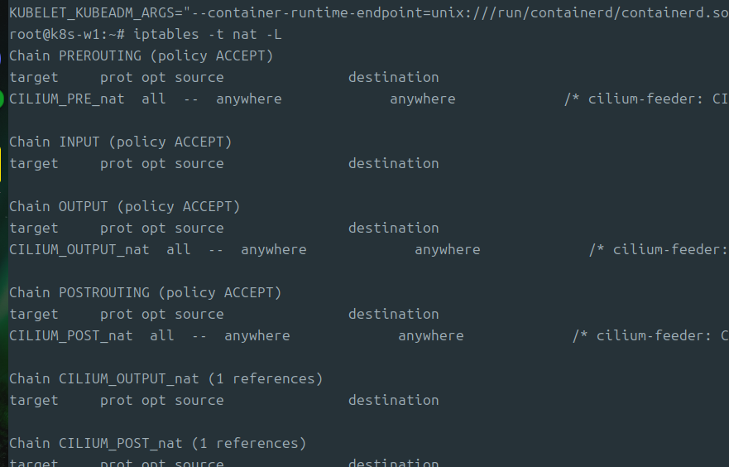Click the KUBELET_KUBEADM_ARGS line
The image size is (729, 467).
(x=369, y=13)
